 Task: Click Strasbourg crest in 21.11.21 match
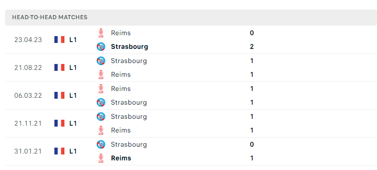point(101,117)
